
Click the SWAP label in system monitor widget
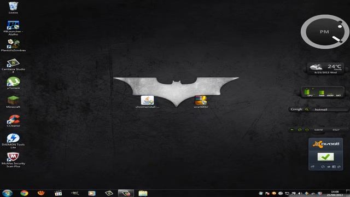coord(330,95)
